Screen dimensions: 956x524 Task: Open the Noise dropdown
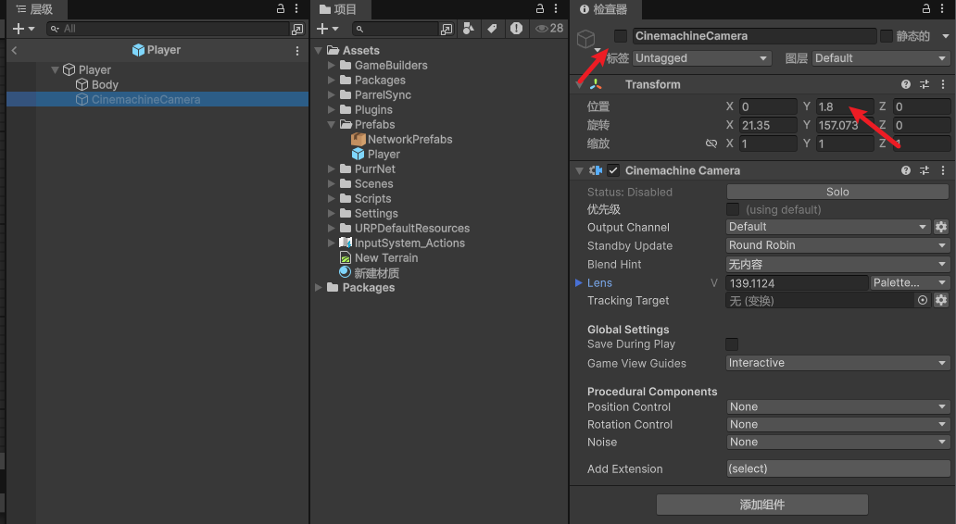click(x=838, y=443)
